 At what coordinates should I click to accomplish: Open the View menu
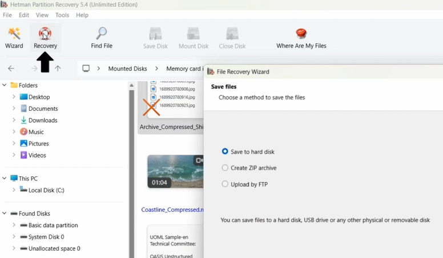pyautogui.click(x=42, y=15)
